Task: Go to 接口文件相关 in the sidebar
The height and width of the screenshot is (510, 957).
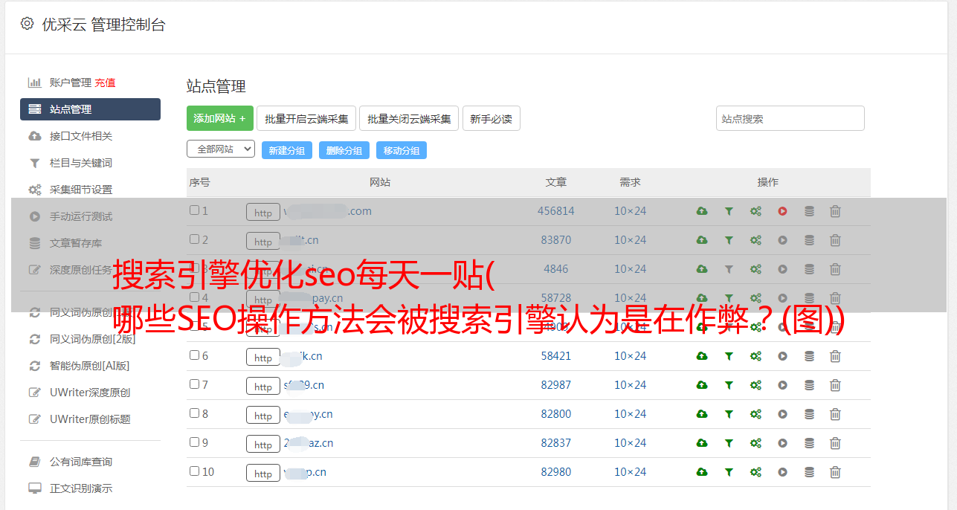Action: [x=81, y=136]
